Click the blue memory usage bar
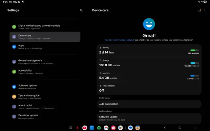Screen dimensions: 210x131 tap(195, 76)
